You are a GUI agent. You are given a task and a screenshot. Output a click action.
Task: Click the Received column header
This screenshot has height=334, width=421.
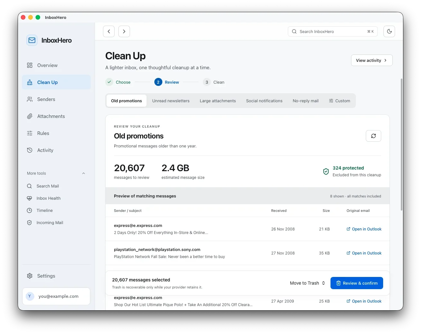(x=279, y=211)
